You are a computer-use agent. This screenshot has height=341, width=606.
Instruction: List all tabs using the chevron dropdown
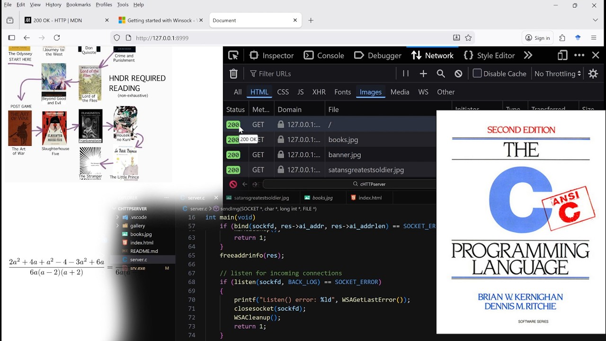pos(595,20)
